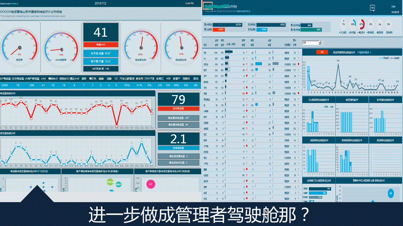
Task: Click the 36% value in stats row
Action: click(176, 85)
